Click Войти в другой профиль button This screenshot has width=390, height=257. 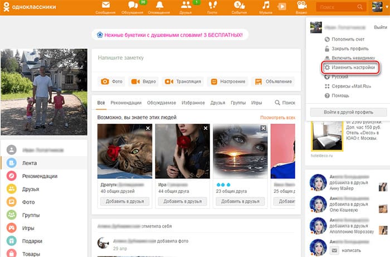348,112
